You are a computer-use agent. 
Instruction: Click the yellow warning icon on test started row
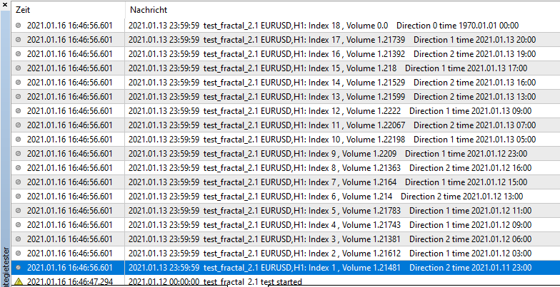pyautogui.click(x=19, y=282)
